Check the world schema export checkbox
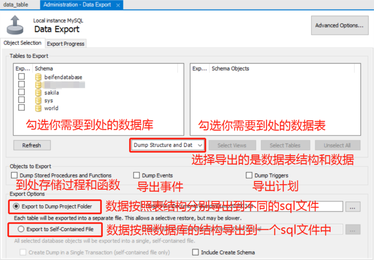 (x=21, y=108)
